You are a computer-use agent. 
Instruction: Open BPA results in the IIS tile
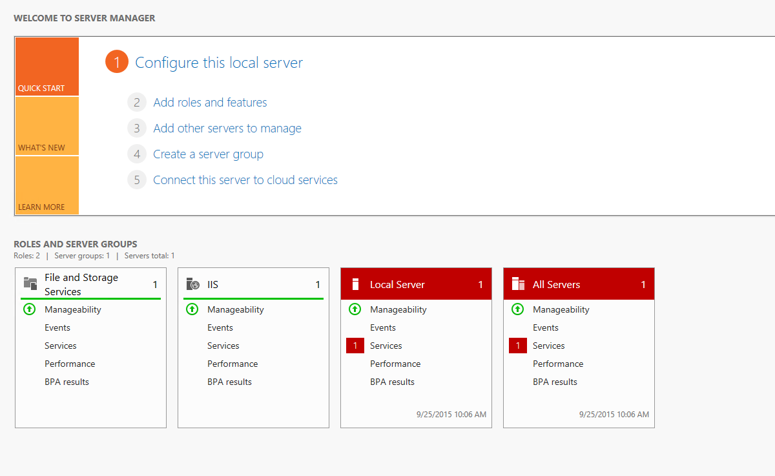coord(230,382)
